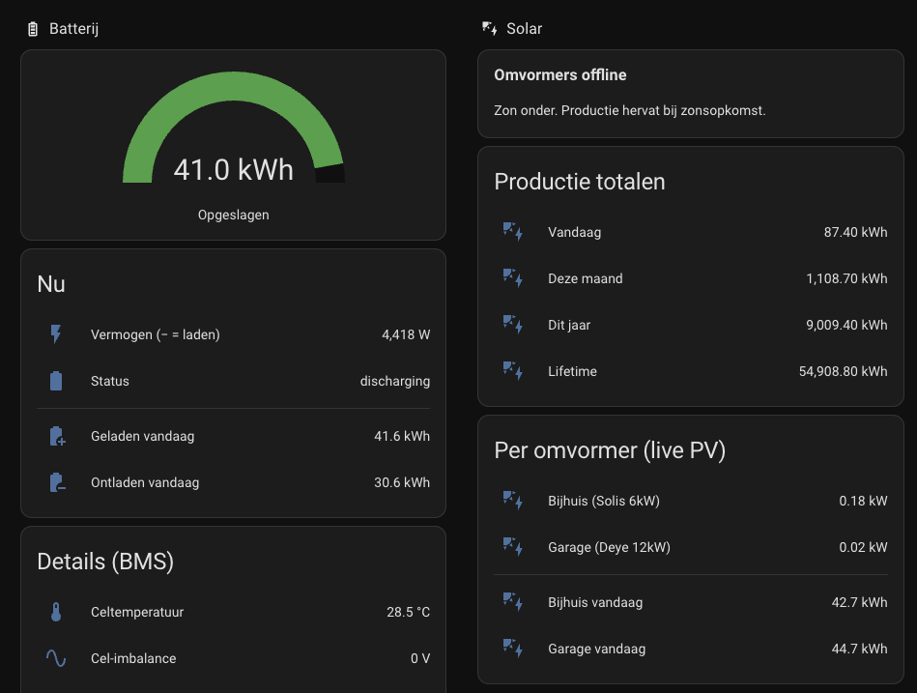Open the 41.0 kWh Opgeslagen battery gauge

(233, 145)
